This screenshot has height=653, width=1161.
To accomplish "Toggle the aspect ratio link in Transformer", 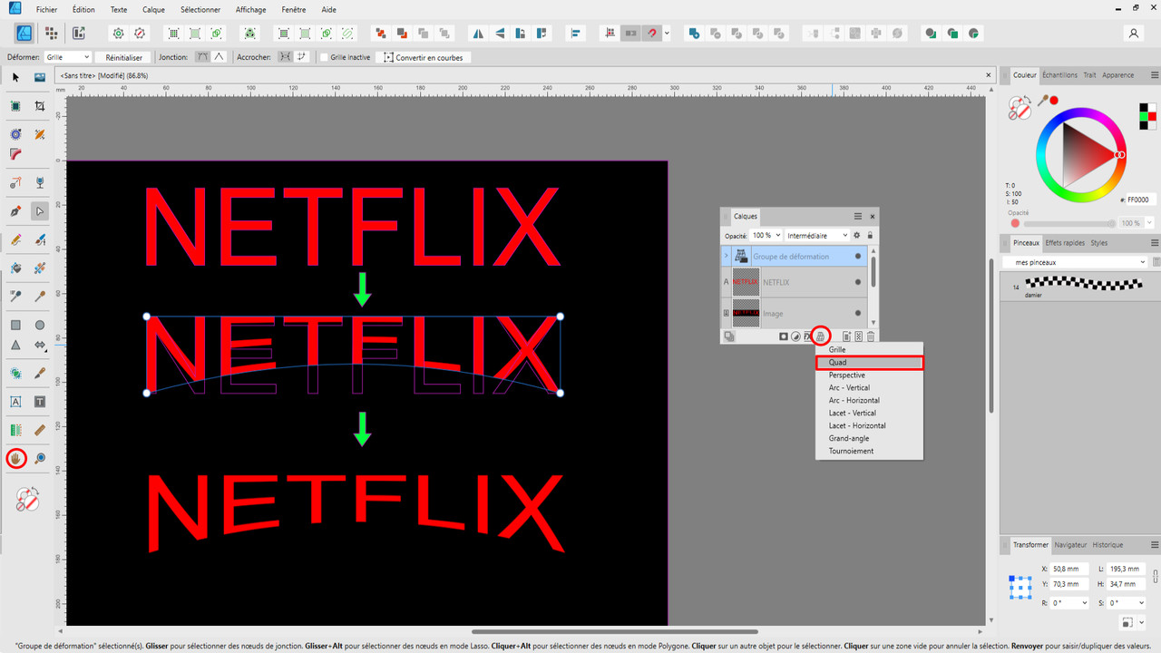I will point(1155,576).
